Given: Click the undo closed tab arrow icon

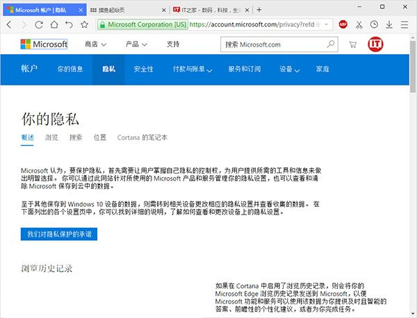Looking at the screenshot, I should tap(69, 25).
